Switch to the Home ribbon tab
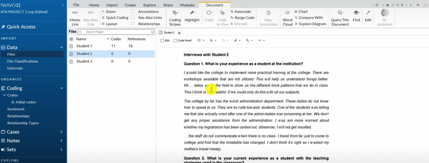The height and width of the screenshot is (163, 429). (94, 5)
